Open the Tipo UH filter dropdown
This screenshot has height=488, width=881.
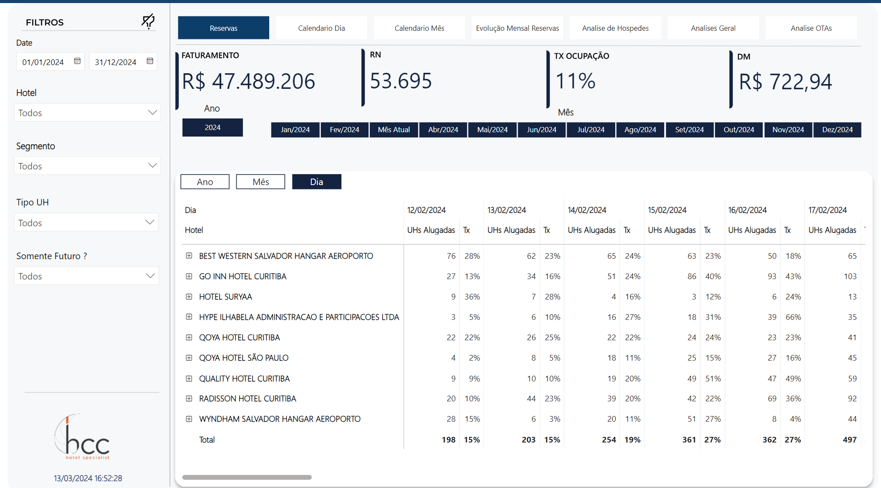[86, 222]
